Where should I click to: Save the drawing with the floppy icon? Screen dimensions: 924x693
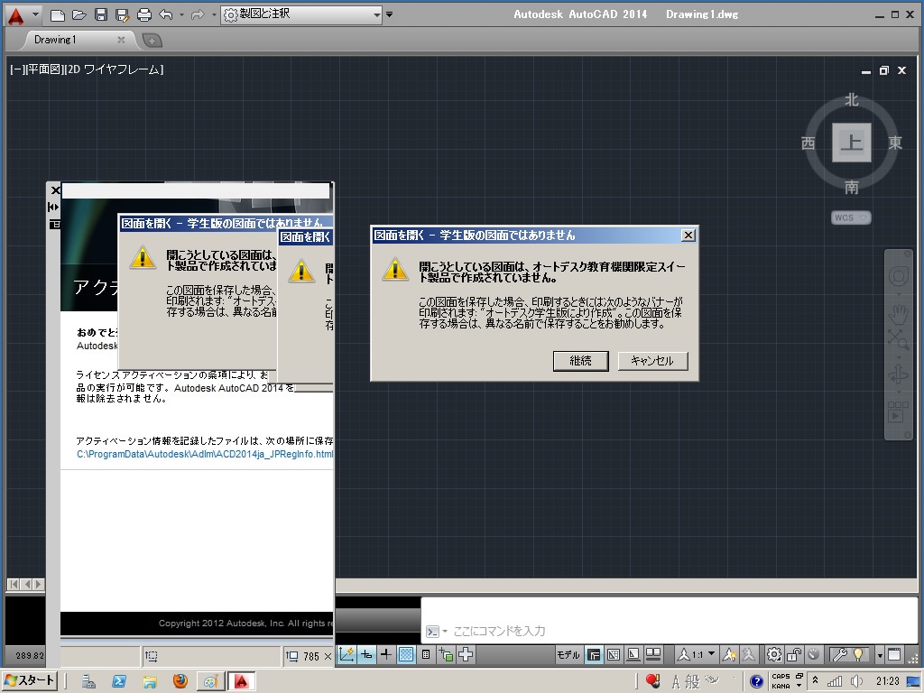tap(101, 14)
